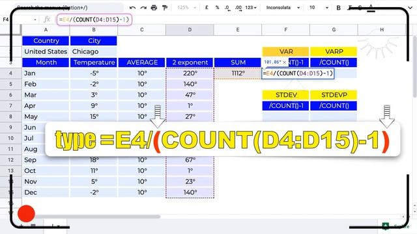Click the Temperature header cell
This screenshot has width=417, height=234.
[x=94, y=62]
